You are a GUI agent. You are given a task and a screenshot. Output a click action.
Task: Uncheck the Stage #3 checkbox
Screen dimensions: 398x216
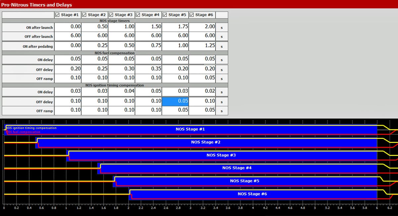click(x=111, y=15)
